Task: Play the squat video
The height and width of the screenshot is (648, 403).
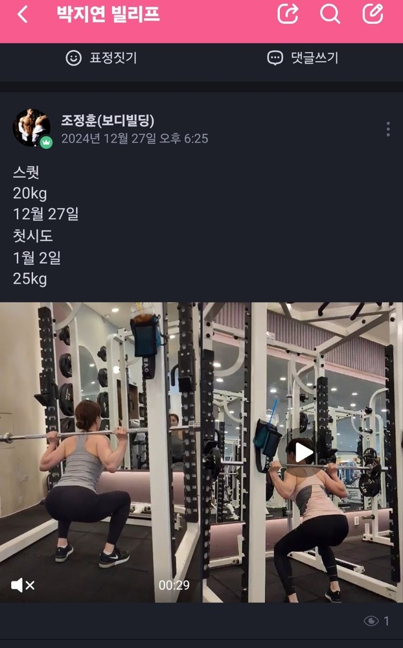Action: (303, 452)
